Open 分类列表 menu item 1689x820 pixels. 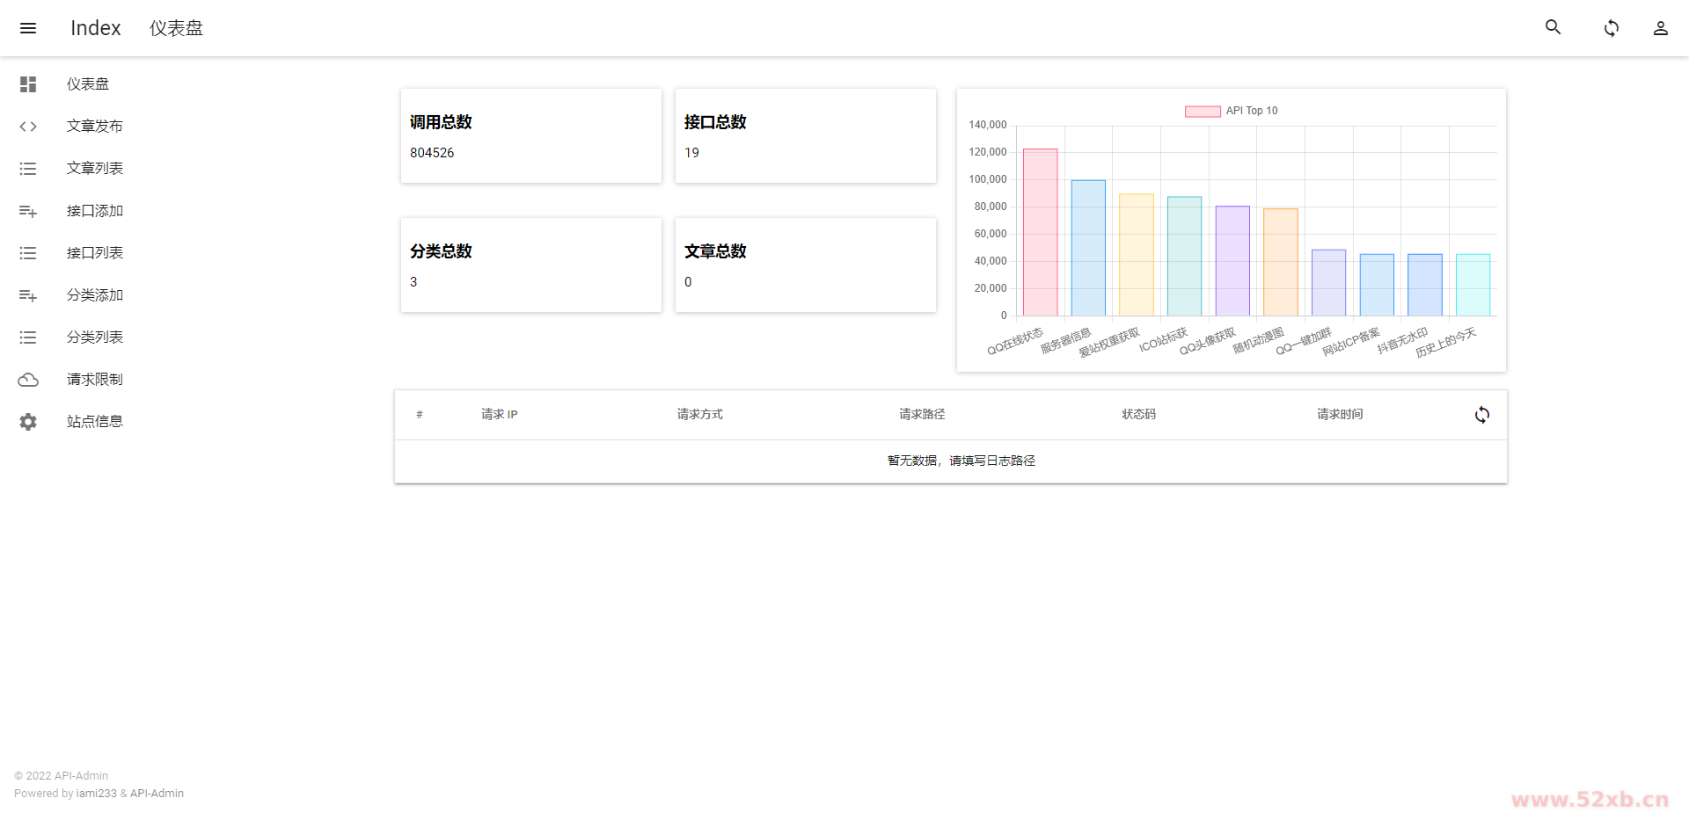pyautogui.click(x=94, y=337)
